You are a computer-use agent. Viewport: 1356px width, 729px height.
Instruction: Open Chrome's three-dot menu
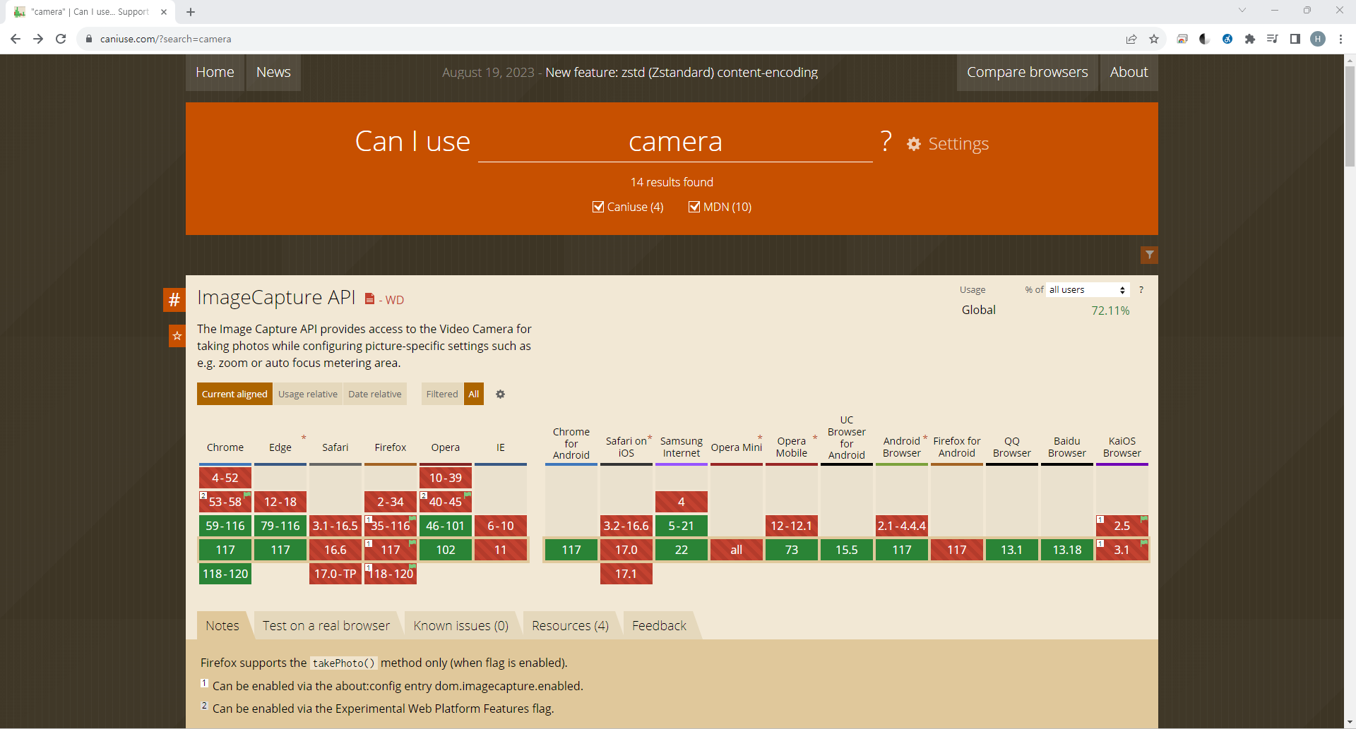1340,39
